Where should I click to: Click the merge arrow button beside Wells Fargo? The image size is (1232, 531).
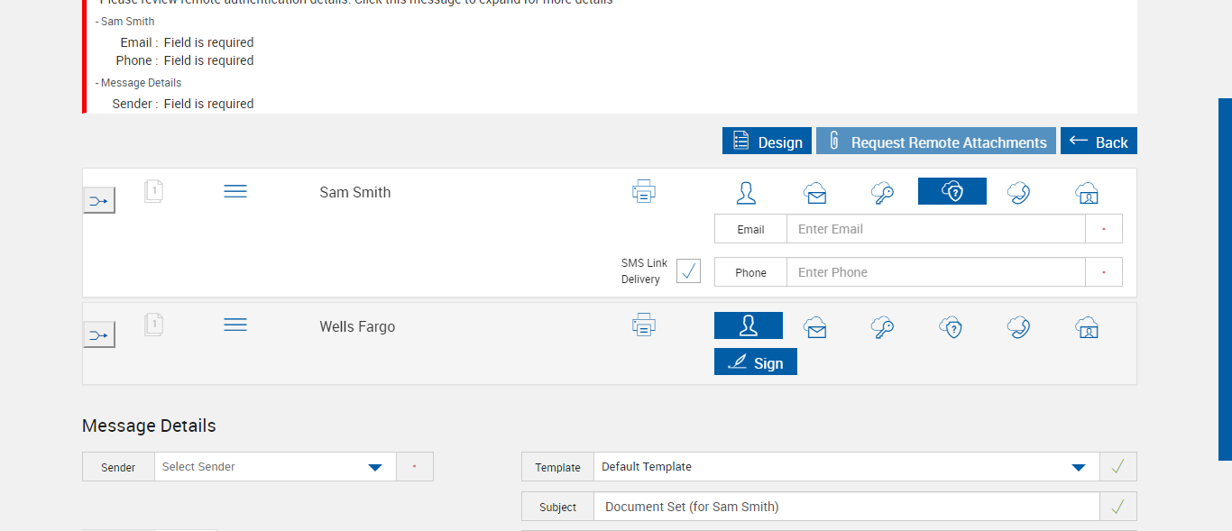[99, 335]
